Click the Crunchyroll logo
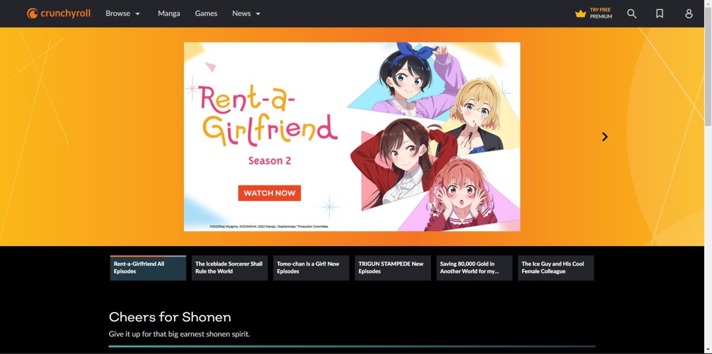The image size is (712, 354). click(59, 13)
